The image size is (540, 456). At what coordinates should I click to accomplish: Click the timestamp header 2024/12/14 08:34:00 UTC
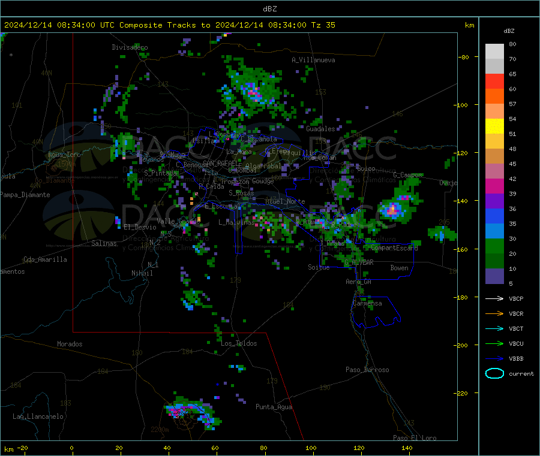tap(59, 25)
